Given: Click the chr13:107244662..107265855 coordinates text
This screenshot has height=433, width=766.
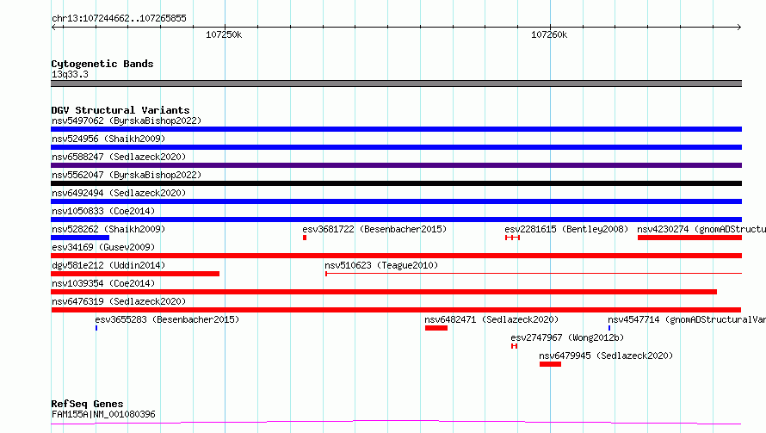Looking at the screenshot, I should click(119, 19).
